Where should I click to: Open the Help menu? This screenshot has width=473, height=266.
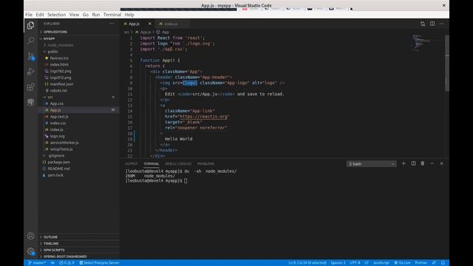(x=129, y=15)
